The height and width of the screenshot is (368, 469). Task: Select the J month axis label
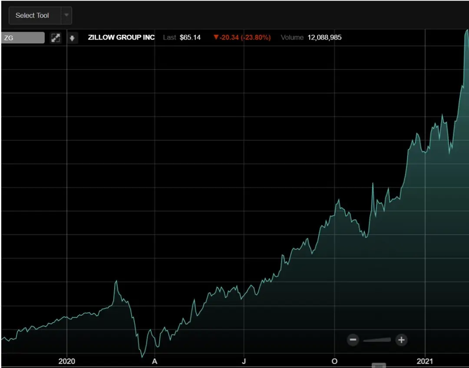(x=244, y=361)
